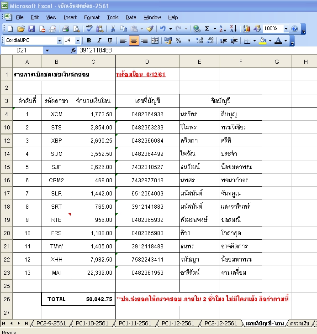Expand the Name Box dropdown arrow

coord(47,51)
